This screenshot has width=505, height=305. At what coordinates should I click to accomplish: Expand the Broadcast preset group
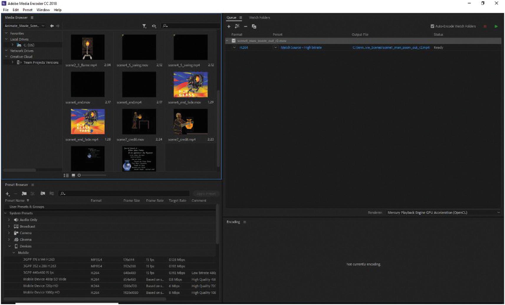tap(9, 226)
